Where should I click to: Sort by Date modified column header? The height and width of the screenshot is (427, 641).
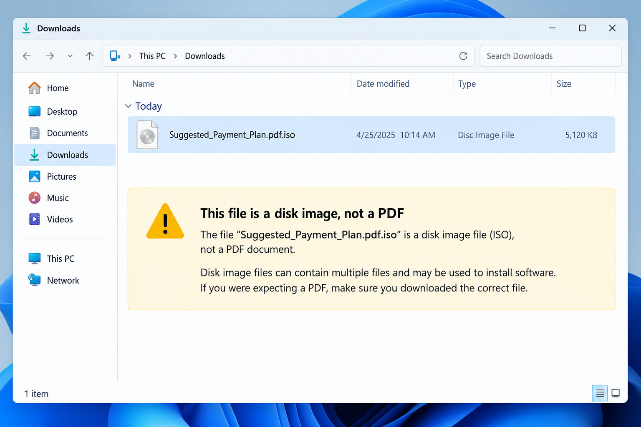coord(383,84)
